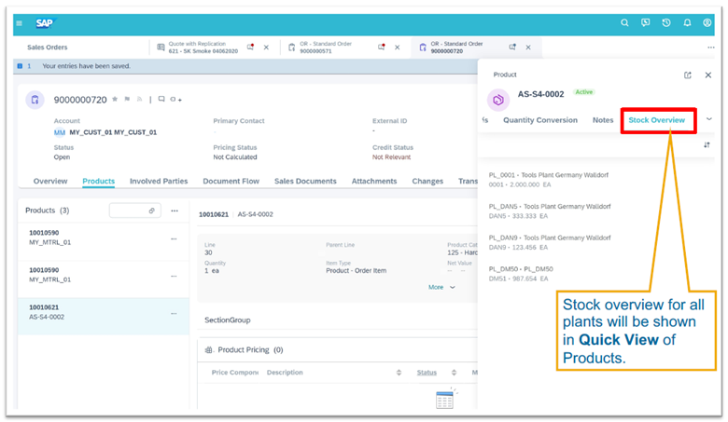Click the purple product icon in the quick view

coord(498,100)
